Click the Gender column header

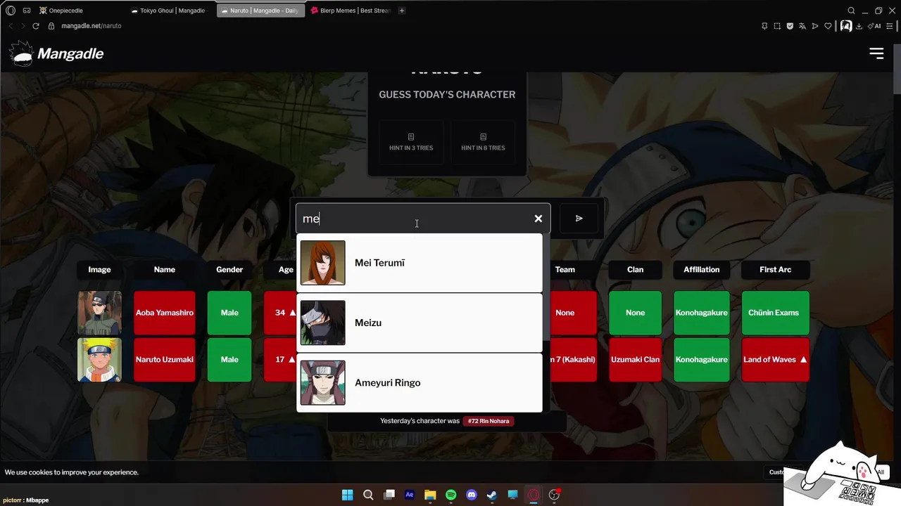229,270
